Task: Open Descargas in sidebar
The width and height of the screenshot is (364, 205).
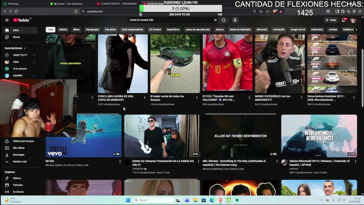Action: (20, 155)
